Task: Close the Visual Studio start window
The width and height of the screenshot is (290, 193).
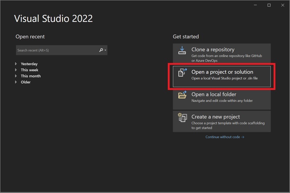Action: [x=283, y=5]
